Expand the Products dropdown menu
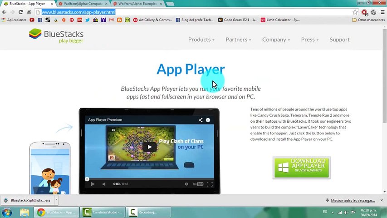Image resolution: width=387 pixels, height=218 pixels. pos(201,40)
